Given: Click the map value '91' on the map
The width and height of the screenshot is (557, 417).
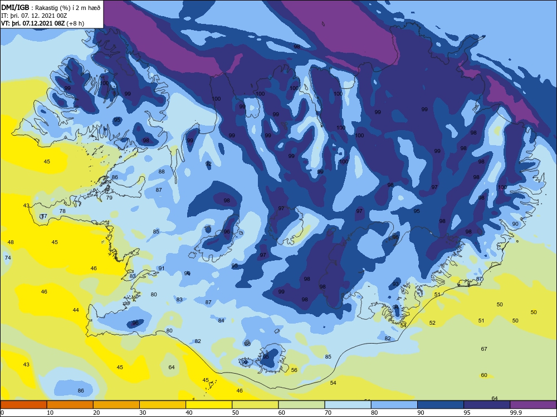Looking at the screenshot, I should 162,269.
